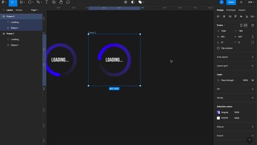257x145 pixels.
Task: Open the Page 1 dropdown
Action: (x=35, y=10)
